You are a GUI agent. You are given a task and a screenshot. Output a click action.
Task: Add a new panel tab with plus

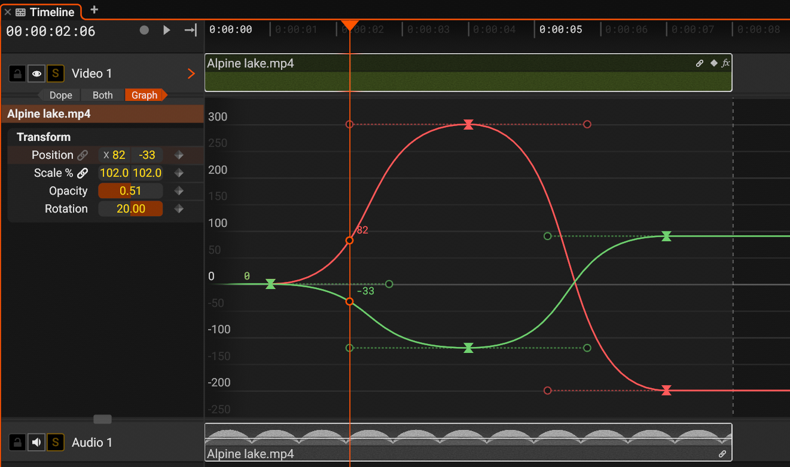click(94, 10)
